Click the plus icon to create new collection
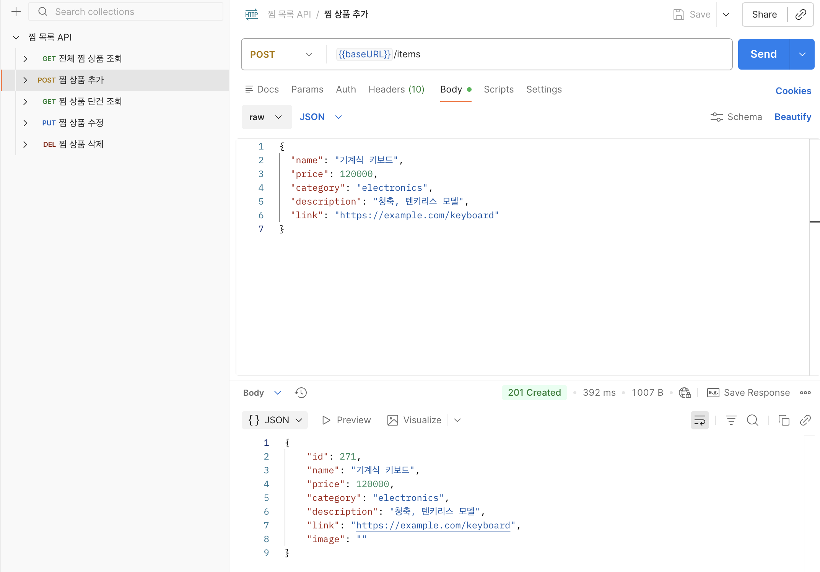Screen dimensions: 820x572 tap(16, 12)
